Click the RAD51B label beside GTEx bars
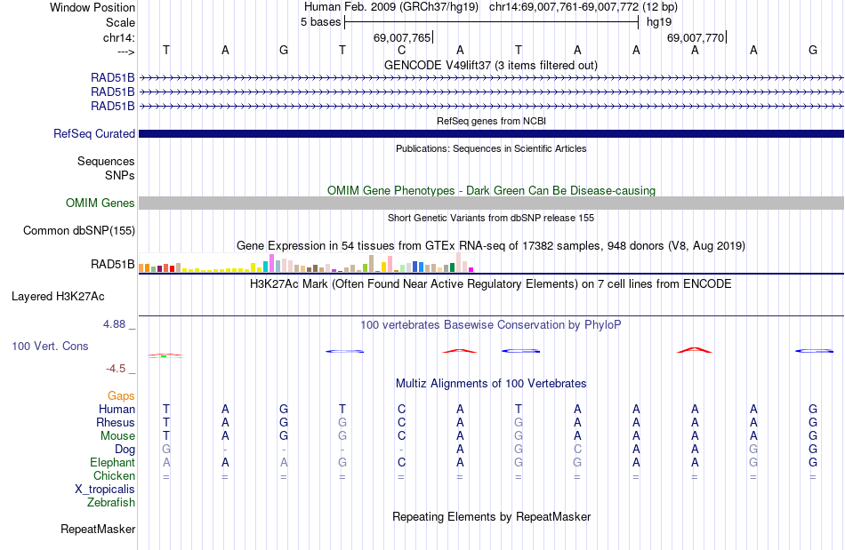Screen dimensions: 845x550 pos(113,264)
